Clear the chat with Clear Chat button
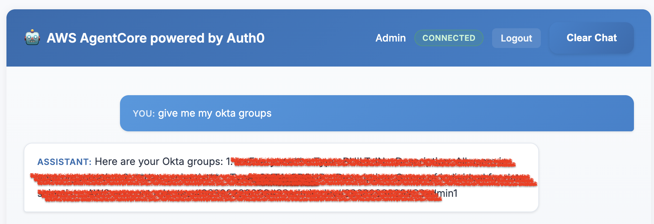This screenshot has height=224, width=654. pyautogui.click(x=591, y=38)
